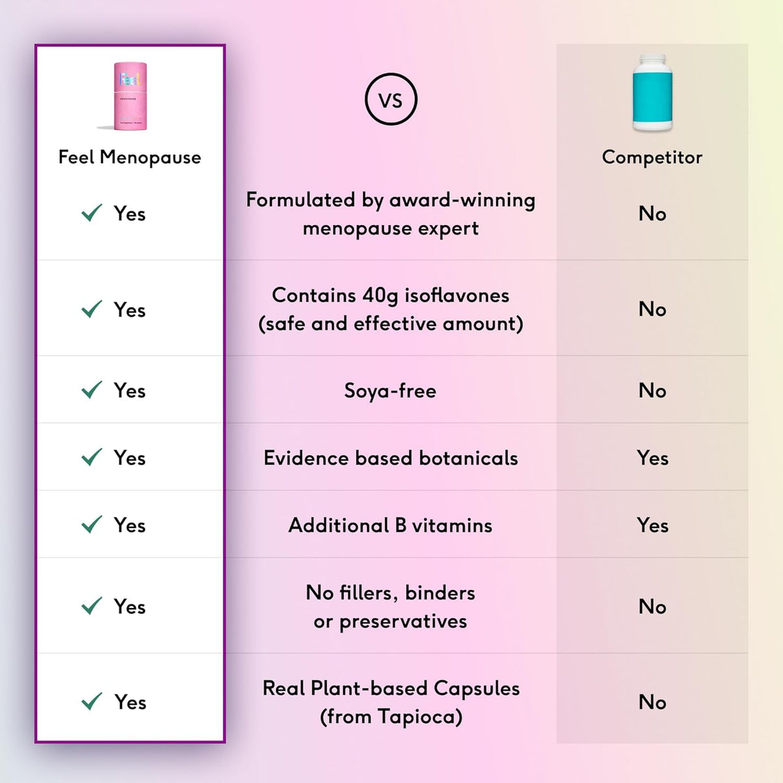This screenshot has width=783, height=783.
Task: Click 'No fillers, binders or preservatives' text
Action: pyautogui.click(x=390, y=607)
